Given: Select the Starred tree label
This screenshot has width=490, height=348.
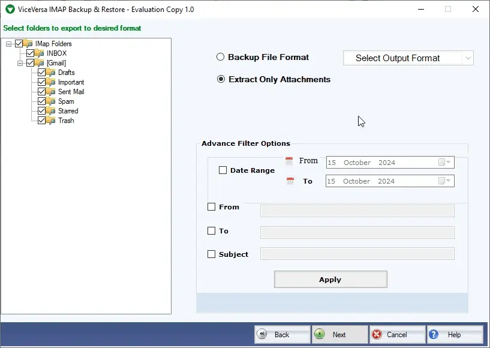Looking at the screenshot, I should (x=68, y=111).
